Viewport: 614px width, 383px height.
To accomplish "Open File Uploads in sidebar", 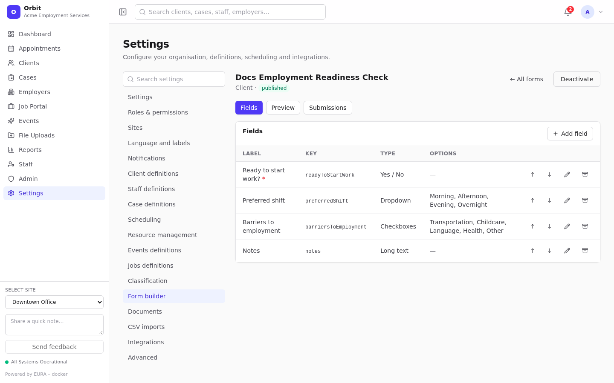I will [x=54, y=135].
